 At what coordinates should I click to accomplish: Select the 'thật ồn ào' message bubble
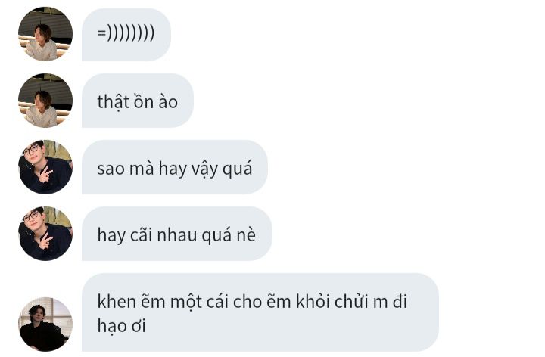pyautogui.click(x=138, y=101)
